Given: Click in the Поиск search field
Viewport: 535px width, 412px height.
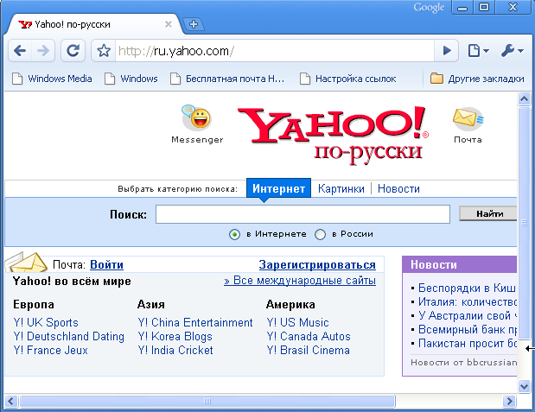Looking at the screenshot, I should [x=303, y=214].
